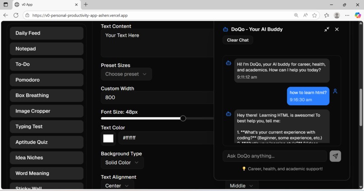The image size is (364, 191).
Task: Go to Word Meaning tool
Action: tap(47, 173)
